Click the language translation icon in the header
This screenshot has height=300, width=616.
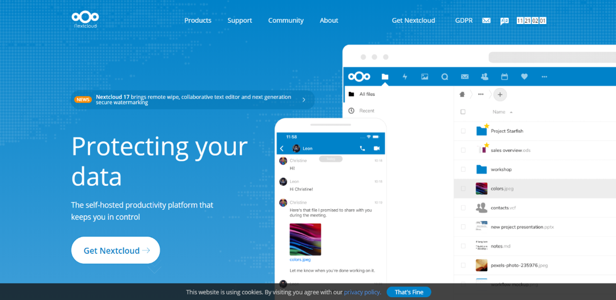pyautogui.click(x=504, y=21)
